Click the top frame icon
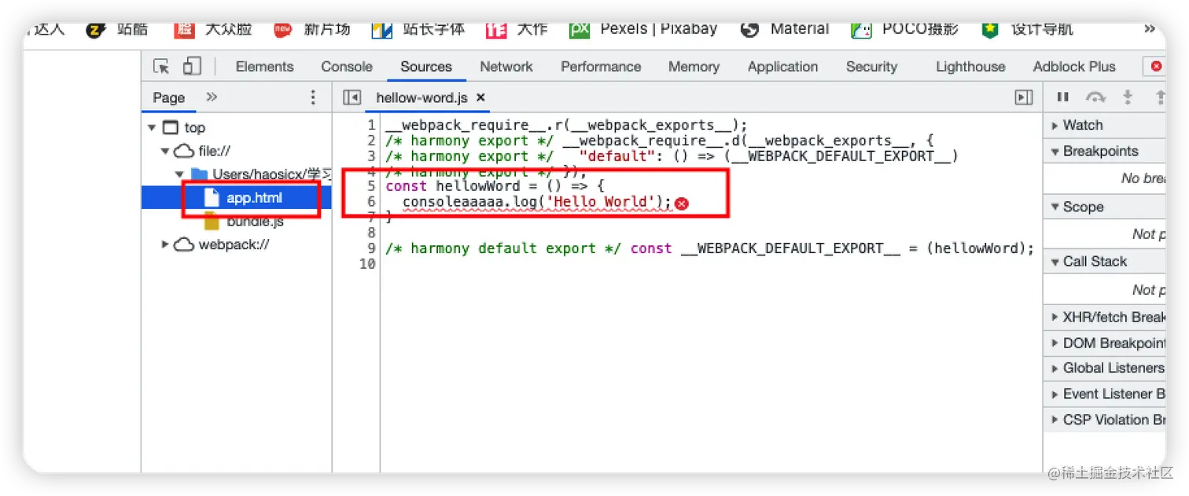Viewport: 1189px width, 496px height. coord(170,127)
